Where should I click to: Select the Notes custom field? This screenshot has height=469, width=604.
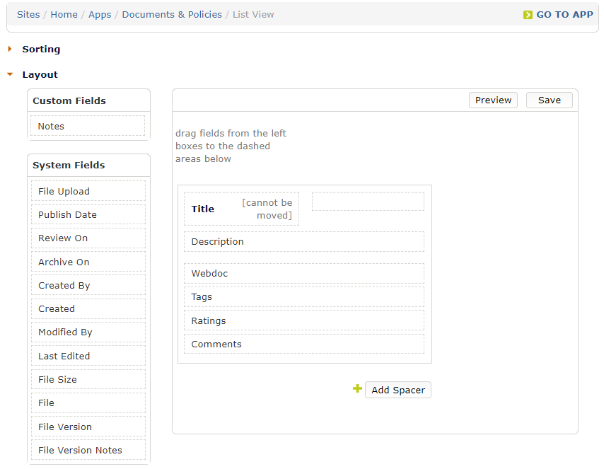click(x=88, y=126)
